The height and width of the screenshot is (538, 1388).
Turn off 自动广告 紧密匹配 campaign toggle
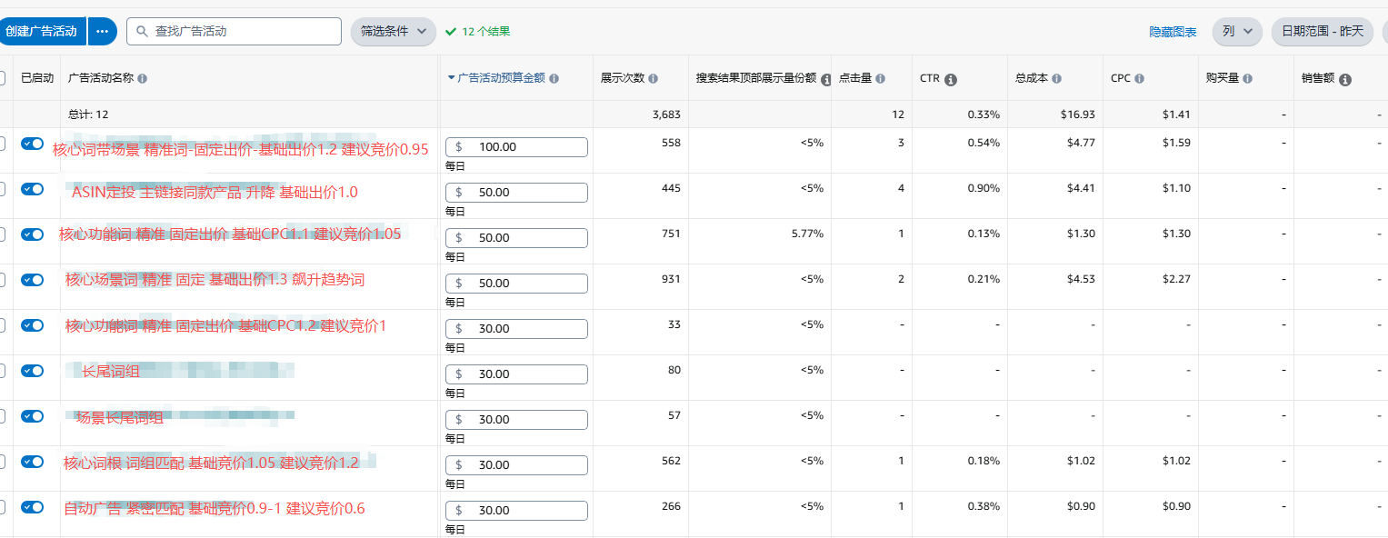coord(33,507)
